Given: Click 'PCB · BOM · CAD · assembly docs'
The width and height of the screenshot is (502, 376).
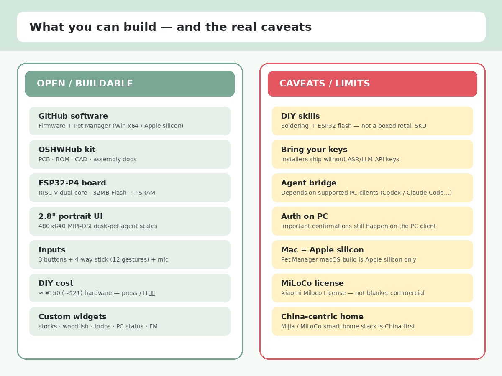Looking at the screenshot, I should [x=87, y=159].
